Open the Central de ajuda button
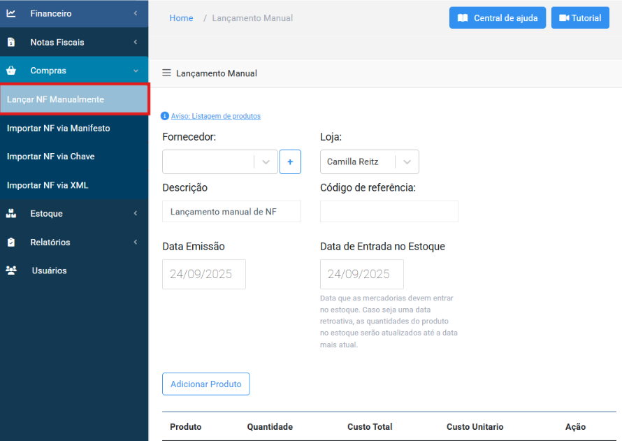 pyautogui.click(x=497, y=18)
